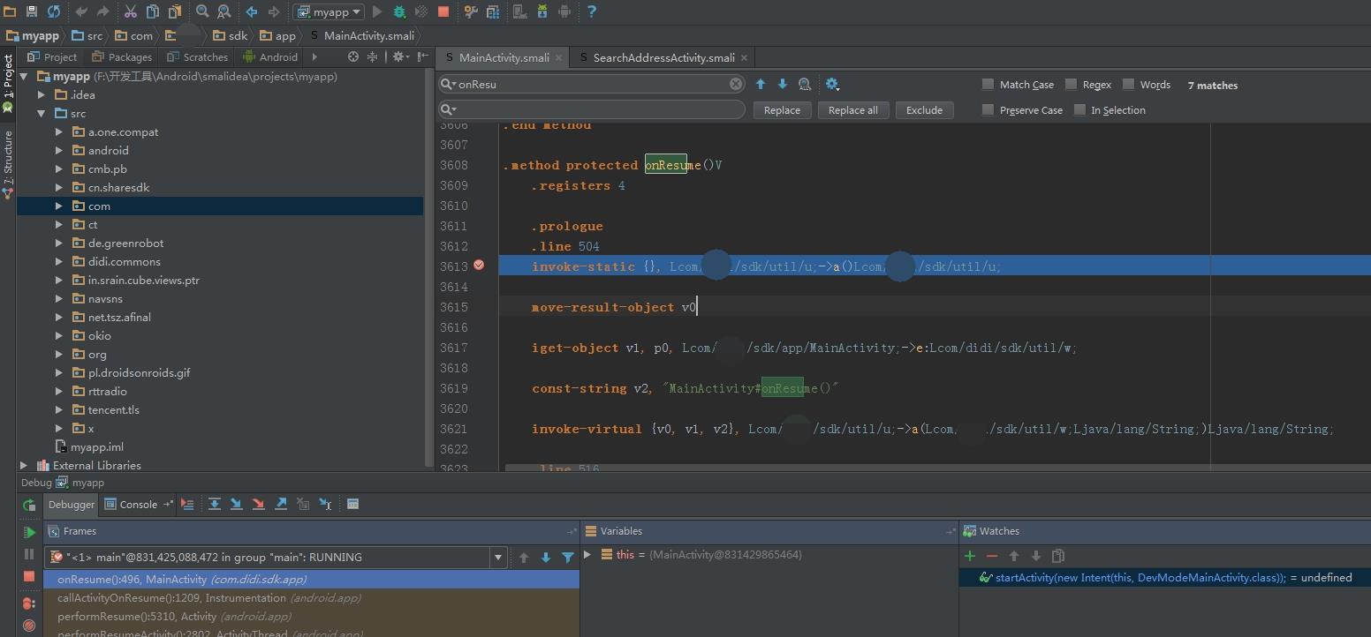The width and height of the screenshot is (1371, 637).
Task: Check the Preserve Case option
Action: (988, 110)
